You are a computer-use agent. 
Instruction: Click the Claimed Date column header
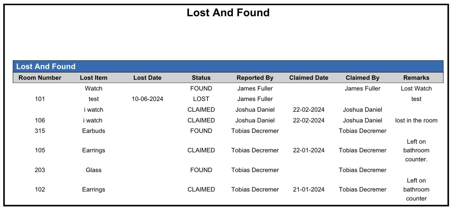point(309,78)
